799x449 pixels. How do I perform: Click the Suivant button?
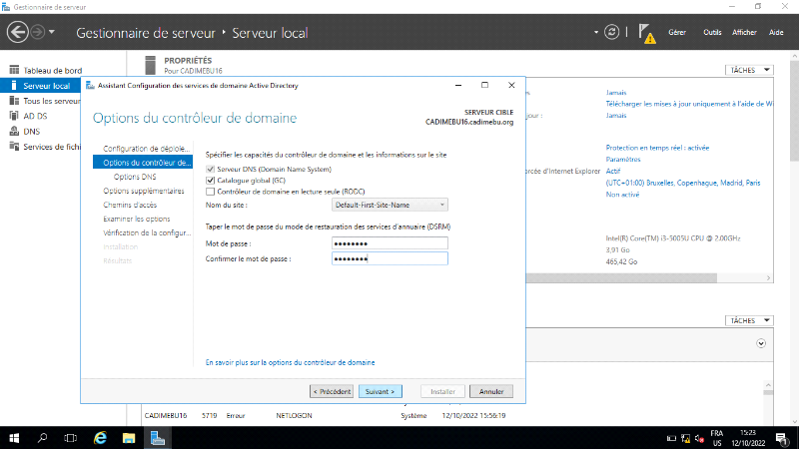(x=382, y=391)
